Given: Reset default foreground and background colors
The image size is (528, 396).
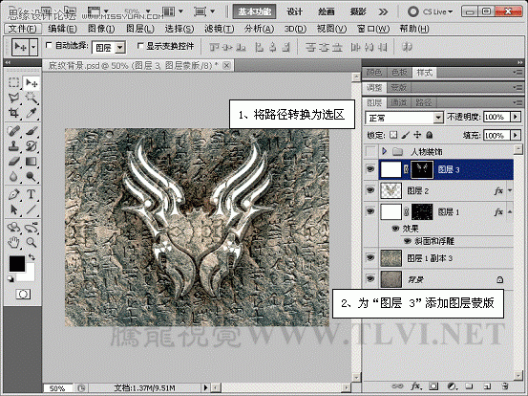Looking at the screenshot, I should (x=11, y=278).
